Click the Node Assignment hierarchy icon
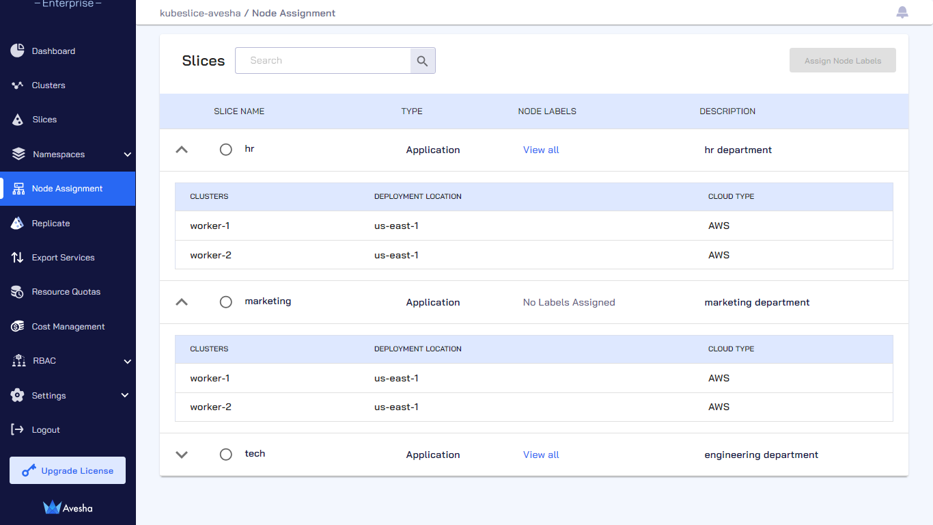933x525 pixels. pos(18,189)
